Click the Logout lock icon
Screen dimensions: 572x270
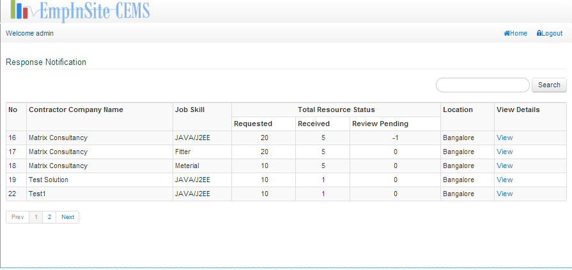(539, 33)
